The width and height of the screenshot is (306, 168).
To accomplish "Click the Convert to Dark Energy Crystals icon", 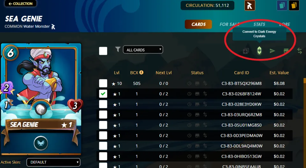I will tap(259, 51).
